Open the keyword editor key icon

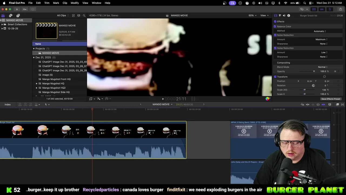click(25, 9)
